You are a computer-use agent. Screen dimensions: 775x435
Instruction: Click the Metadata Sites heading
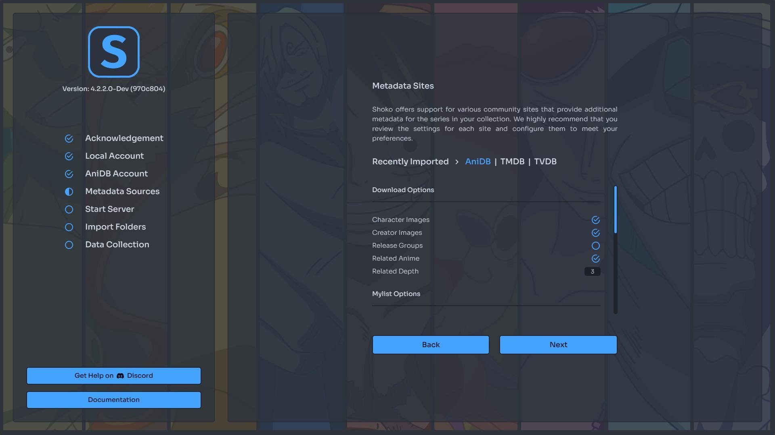403,86
